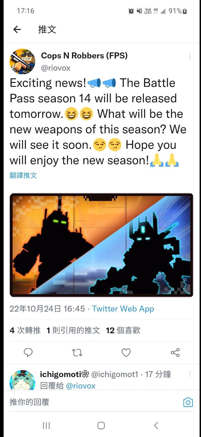
Task: Tap the back arrow icon
Action: coord(17,29)
